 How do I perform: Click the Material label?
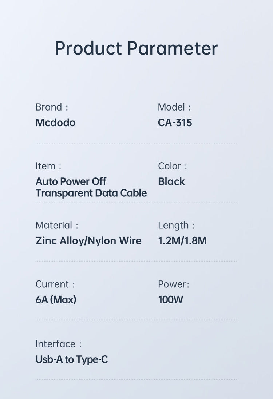54,225
